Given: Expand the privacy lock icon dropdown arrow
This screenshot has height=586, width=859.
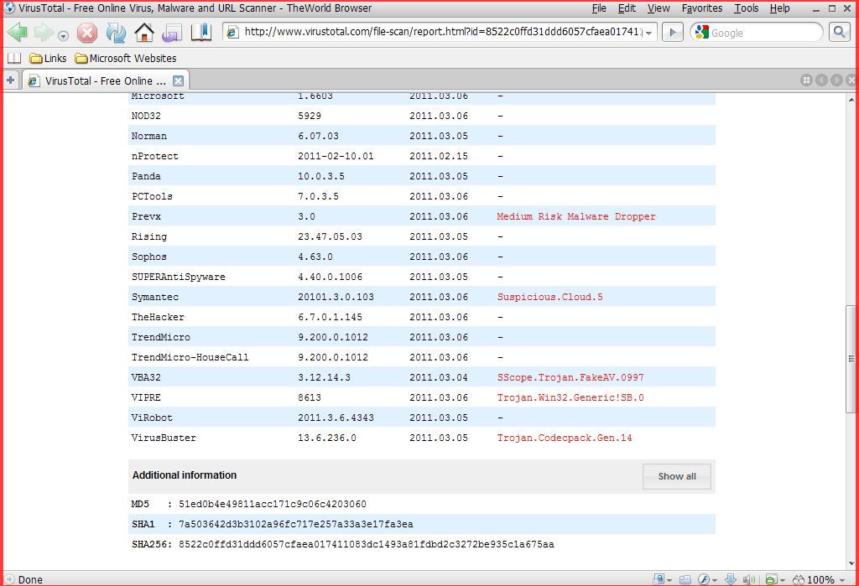Looking at the screenshot, I should [669, 580].
